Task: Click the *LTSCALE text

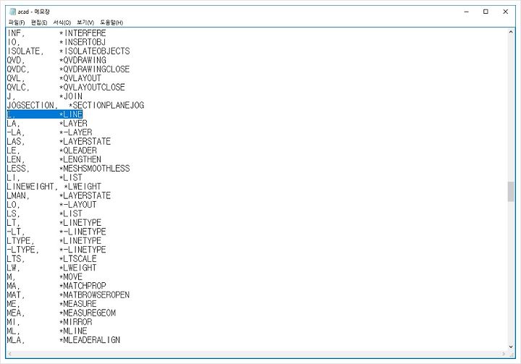Action: (x=77, y=258)
